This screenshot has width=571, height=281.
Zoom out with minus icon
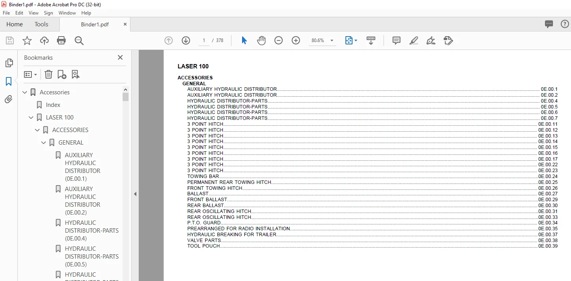coord(279,40)
